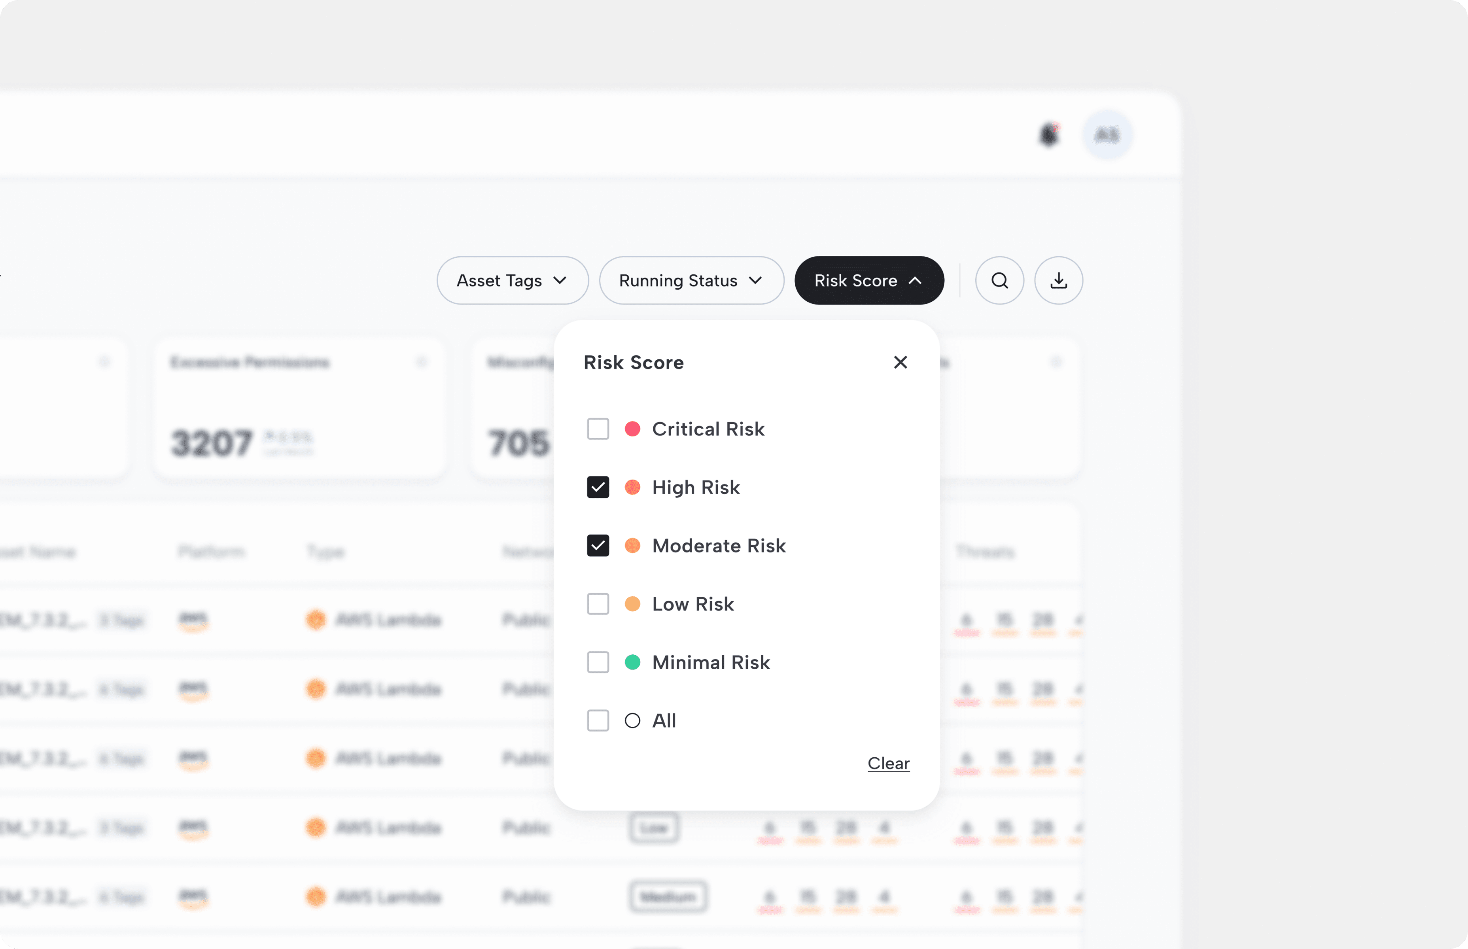The width and height of the screenshot is (1468, 949).
Task: Click the download export icon
Action: coord(1058,280)
